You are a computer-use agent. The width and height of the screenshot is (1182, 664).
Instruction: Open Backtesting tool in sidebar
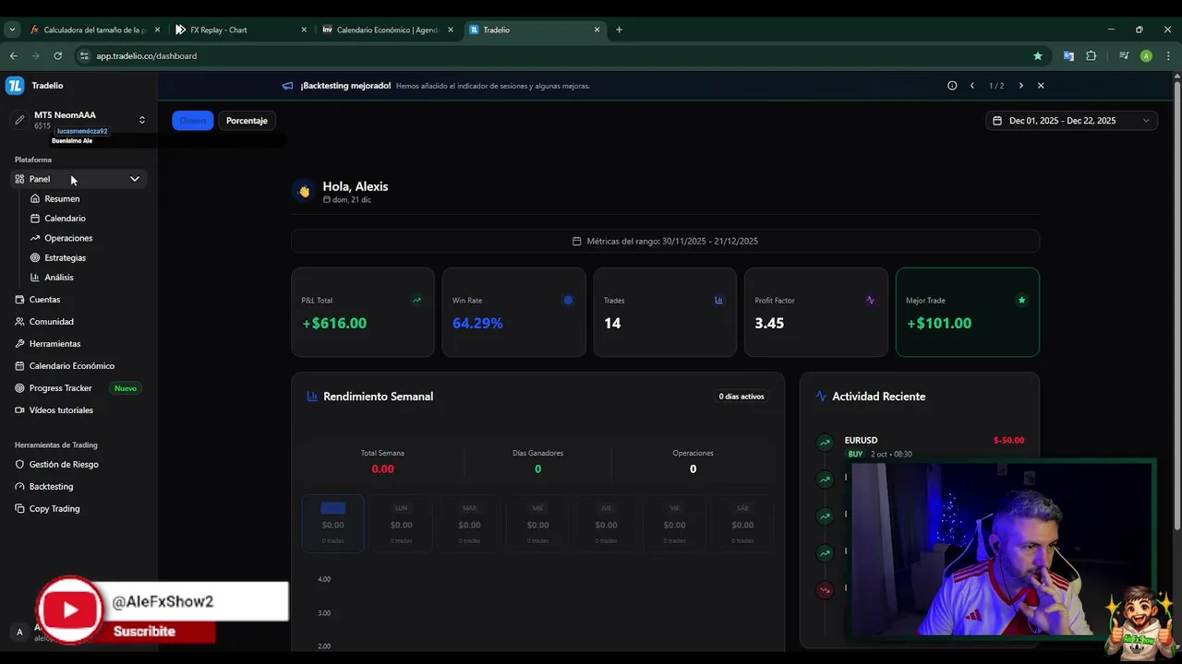(51, 487)
